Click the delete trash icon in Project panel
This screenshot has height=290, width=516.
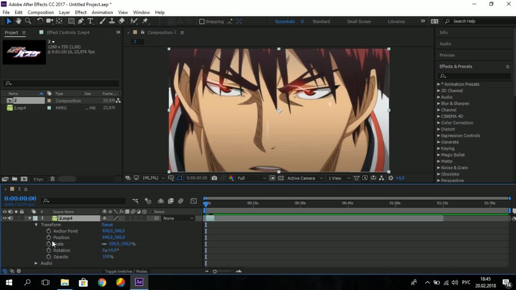[x=52, y=179]
